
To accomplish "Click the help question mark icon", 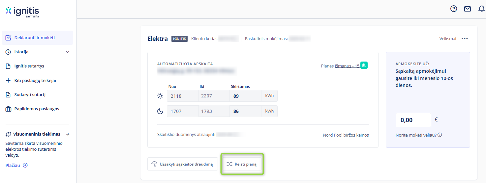I will coord(454,9).
